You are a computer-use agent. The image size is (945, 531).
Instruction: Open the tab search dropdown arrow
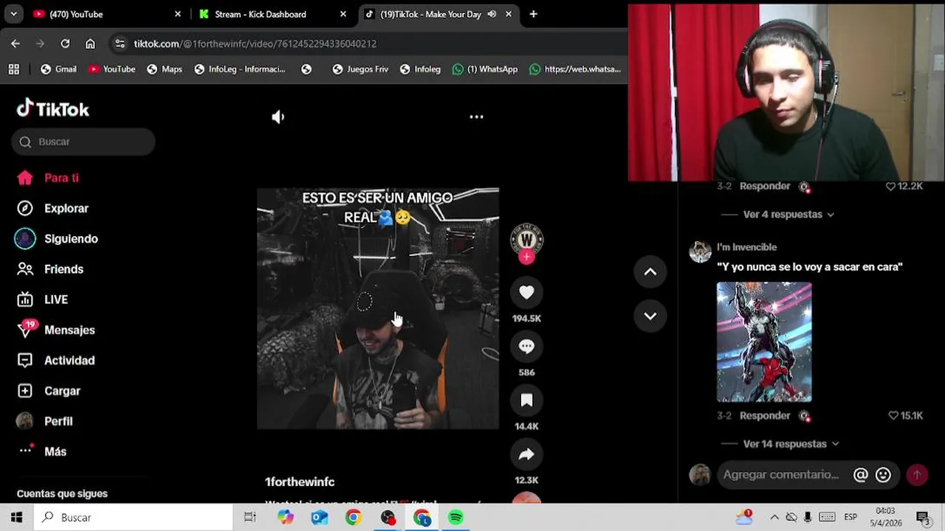(13, 14)
